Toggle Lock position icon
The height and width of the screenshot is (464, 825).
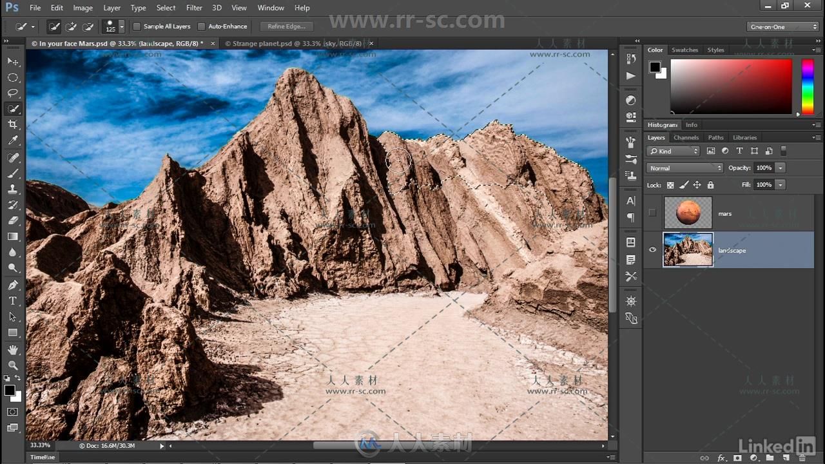[697, 185]
